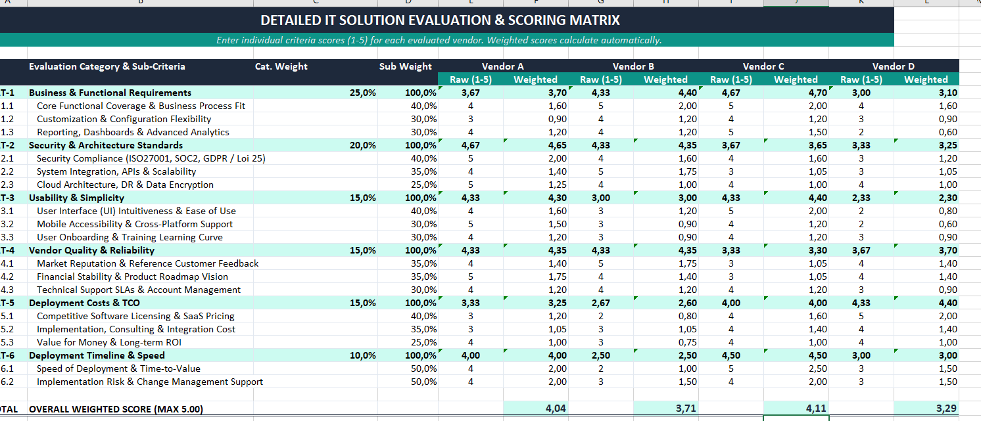Select the Sub Weight column header
The width and height of the screenshot is (981, 421).
point(406,66)
